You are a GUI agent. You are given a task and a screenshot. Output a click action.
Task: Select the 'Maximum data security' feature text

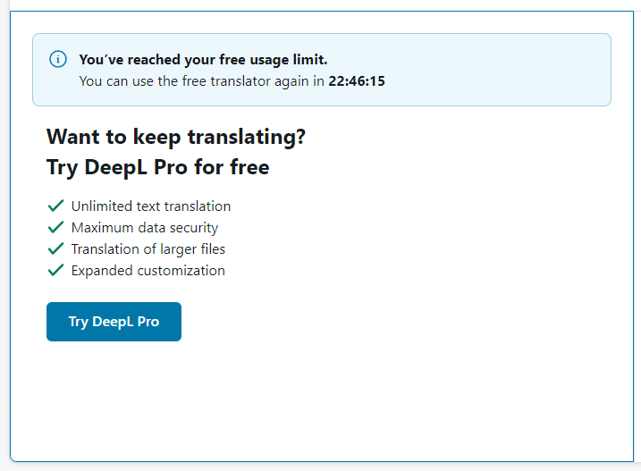pyautogui.click(x=145, y=228)
